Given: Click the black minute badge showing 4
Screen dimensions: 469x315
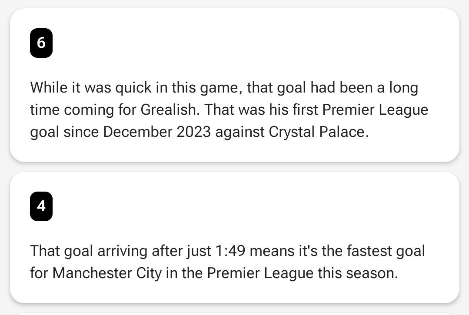Looking at the screenshot, I should click(41, 206).
